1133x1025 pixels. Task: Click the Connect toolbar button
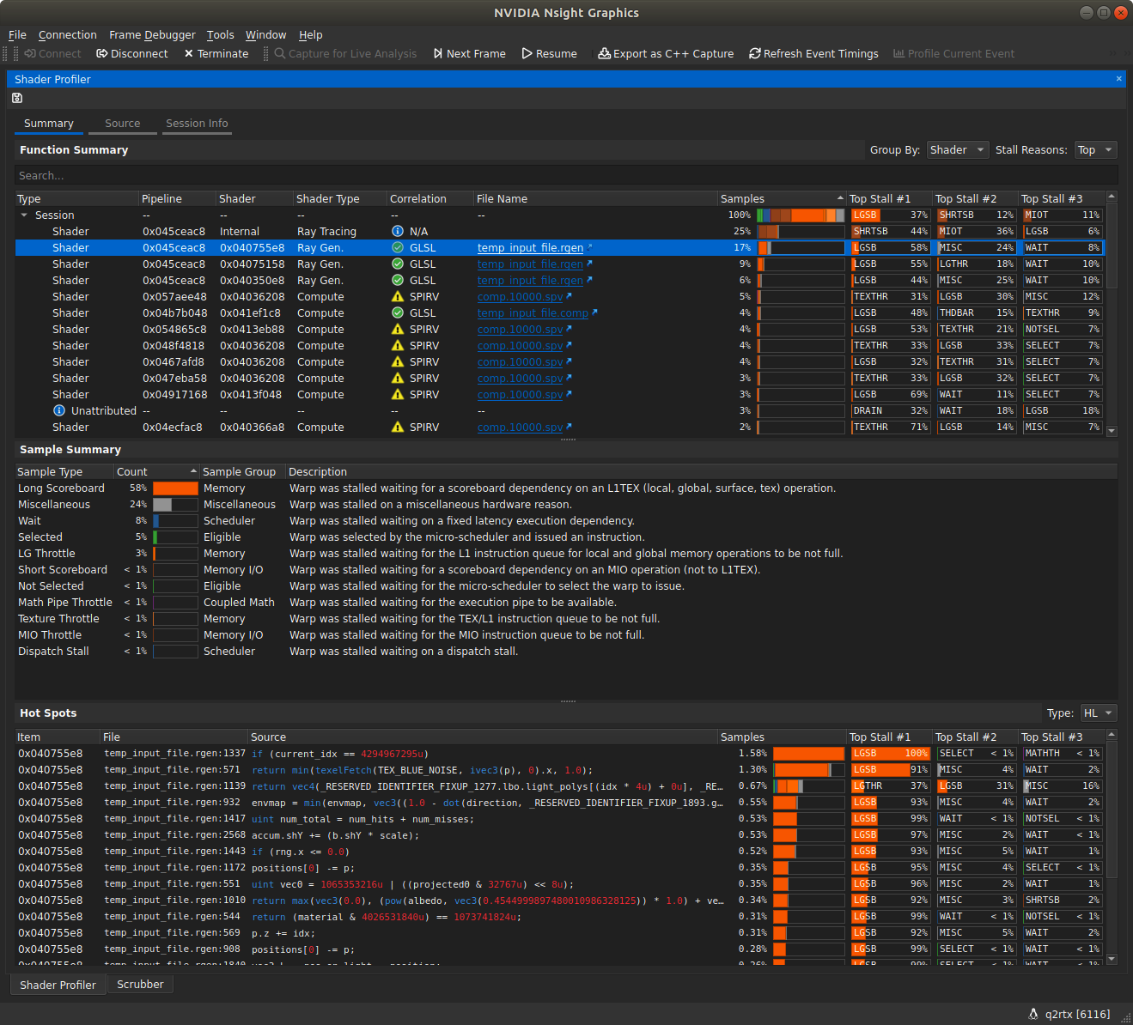[53, 53]
